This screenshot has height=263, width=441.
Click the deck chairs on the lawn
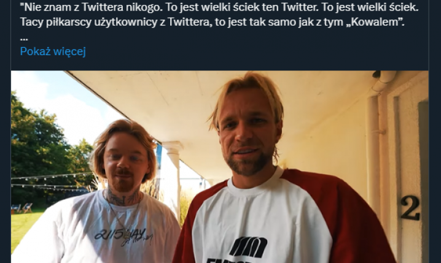point(21,208)
